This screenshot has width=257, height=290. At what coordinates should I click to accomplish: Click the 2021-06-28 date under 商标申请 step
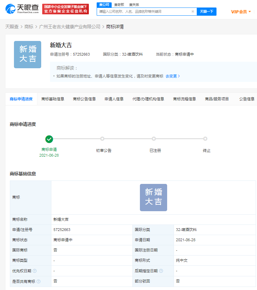click(x=49, y=155)
